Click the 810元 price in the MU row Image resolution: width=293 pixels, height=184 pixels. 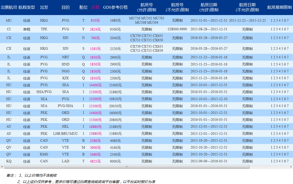point(95,21)
